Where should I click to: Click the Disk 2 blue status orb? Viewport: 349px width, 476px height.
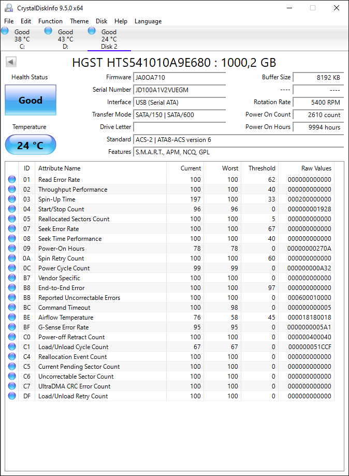[x=92, y=31]
